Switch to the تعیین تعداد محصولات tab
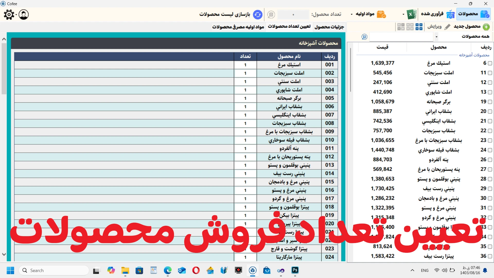 289,27
